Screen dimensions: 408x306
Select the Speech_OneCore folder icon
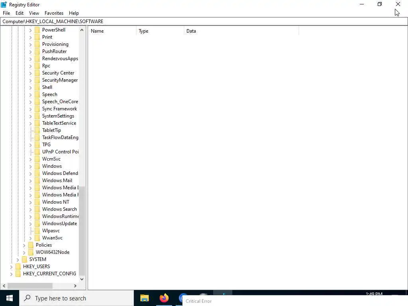coord(37,102)
